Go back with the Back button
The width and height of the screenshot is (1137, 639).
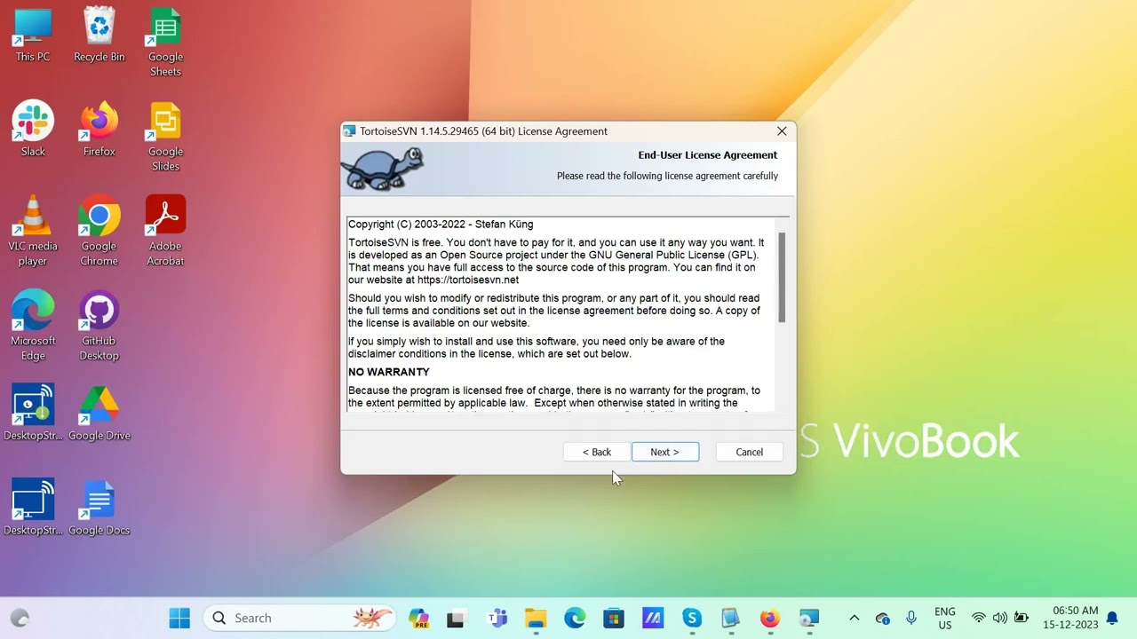point(597,452)
